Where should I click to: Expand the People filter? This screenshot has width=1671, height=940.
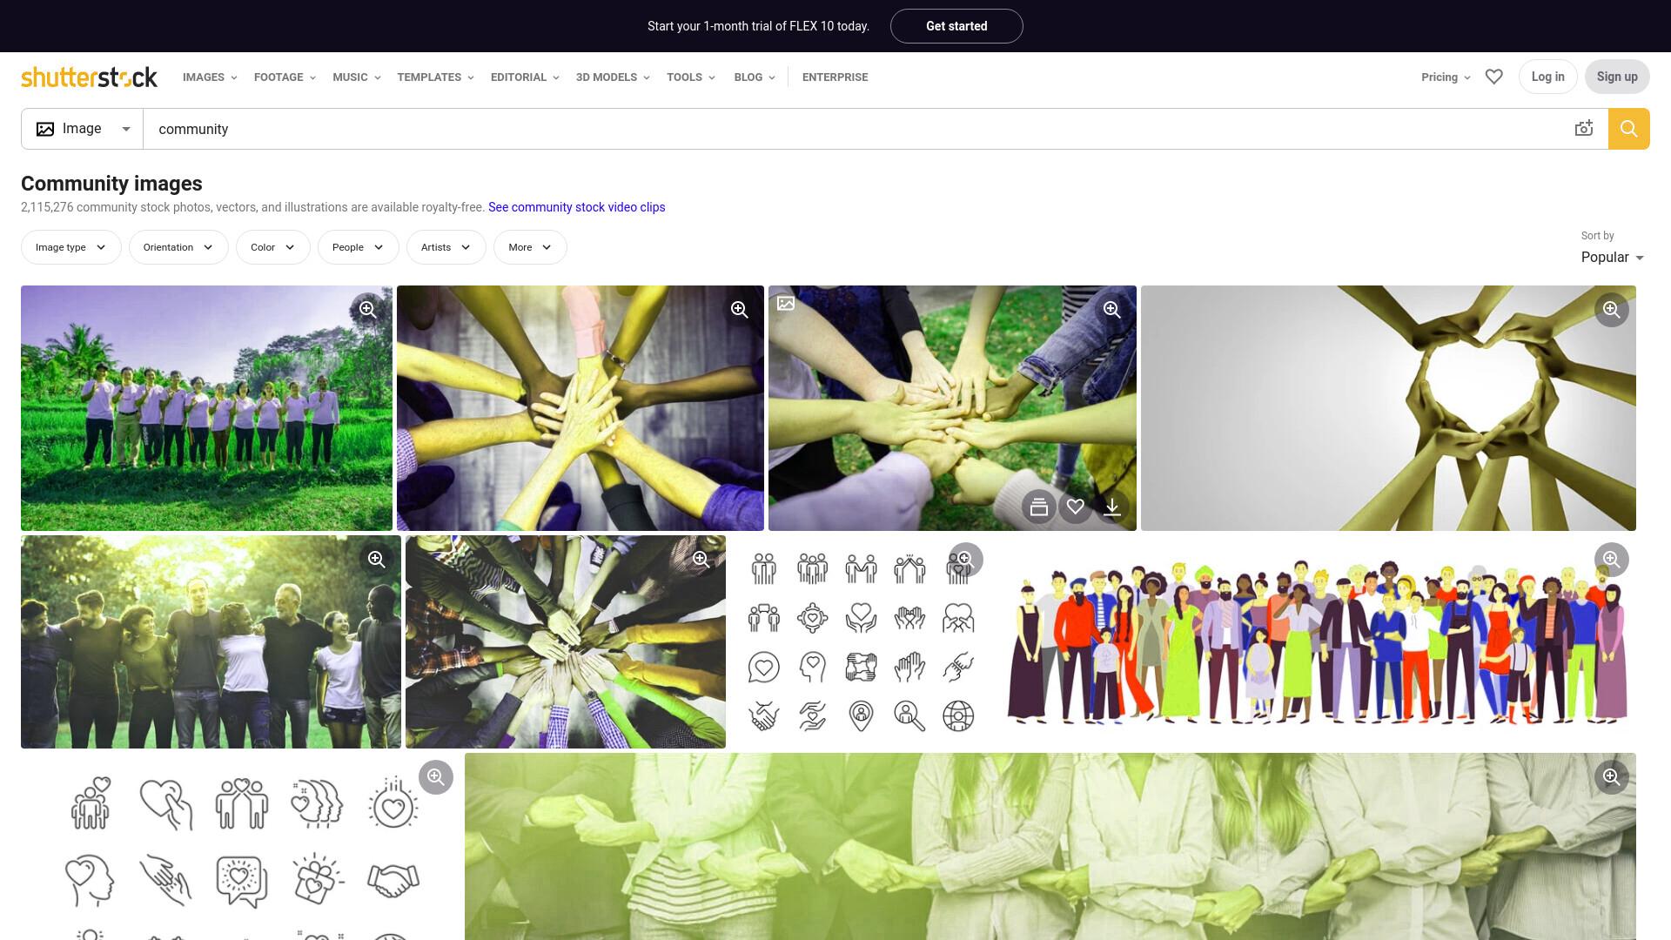coord(359,247)
